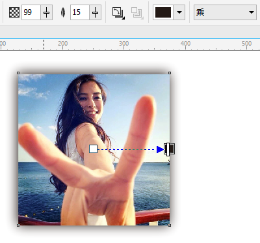This screenshot has width=260, height=243.
Task: Click the shadow opacity field showing 99
Action: pyautogui.click(x=31, y=12)
